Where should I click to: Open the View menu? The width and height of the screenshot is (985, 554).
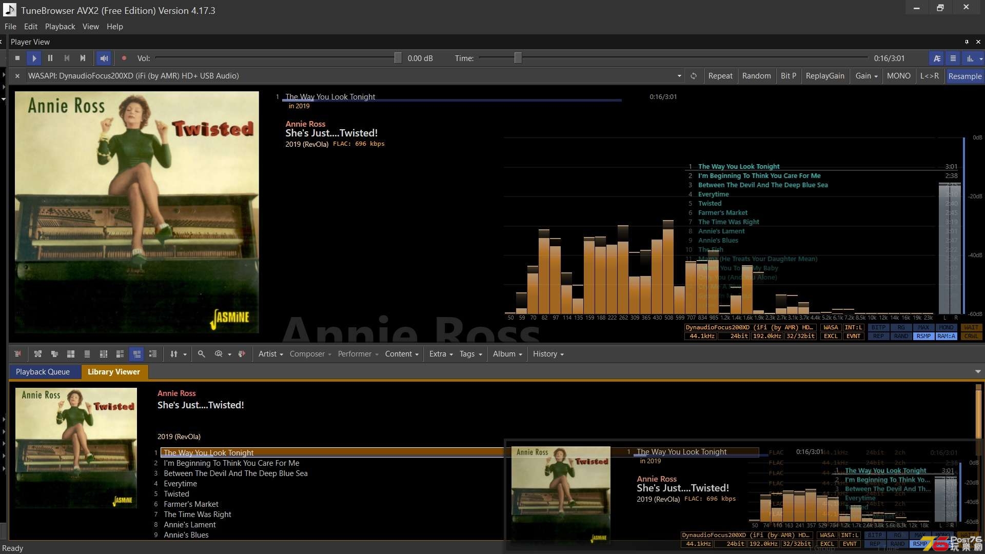tap(91, 27)
